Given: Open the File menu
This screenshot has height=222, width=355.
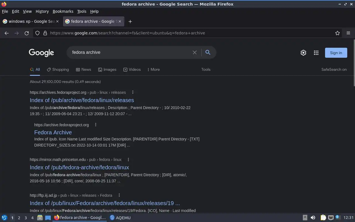Looking at the screenshot, I should (5, 11).
